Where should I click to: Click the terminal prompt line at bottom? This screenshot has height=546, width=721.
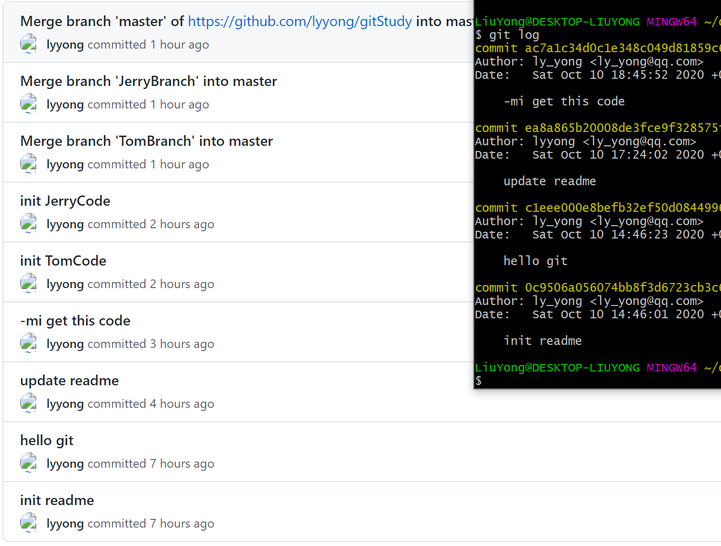tap(598, 380)
